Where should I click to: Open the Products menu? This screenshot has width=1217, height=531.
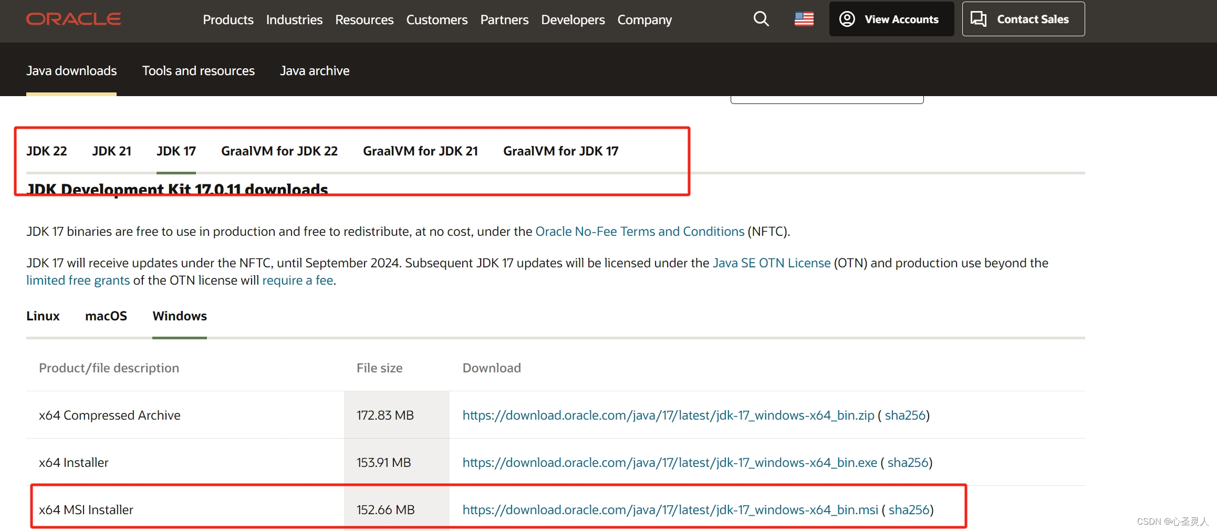pos(228,19)
